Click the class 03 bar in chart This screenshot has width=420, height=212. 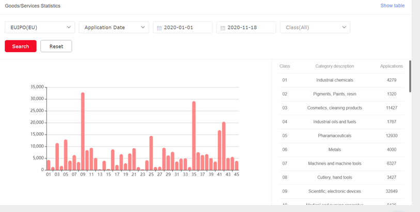click(x=57, y=156)
